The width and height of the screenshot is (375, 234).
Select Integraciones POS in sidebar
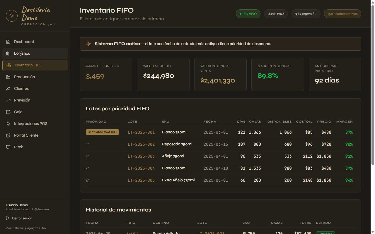(x=35, y=124)
